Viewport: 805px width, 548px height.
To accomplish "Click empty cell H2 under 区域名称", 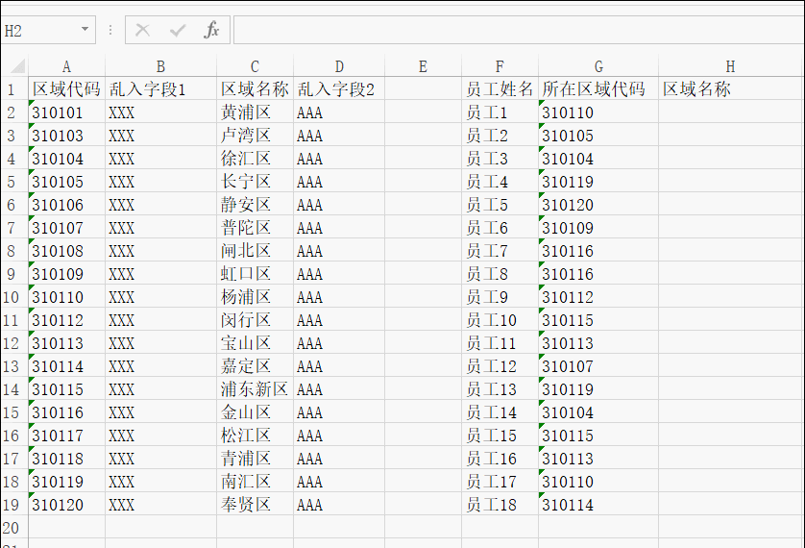I will [x=731, y=112].
